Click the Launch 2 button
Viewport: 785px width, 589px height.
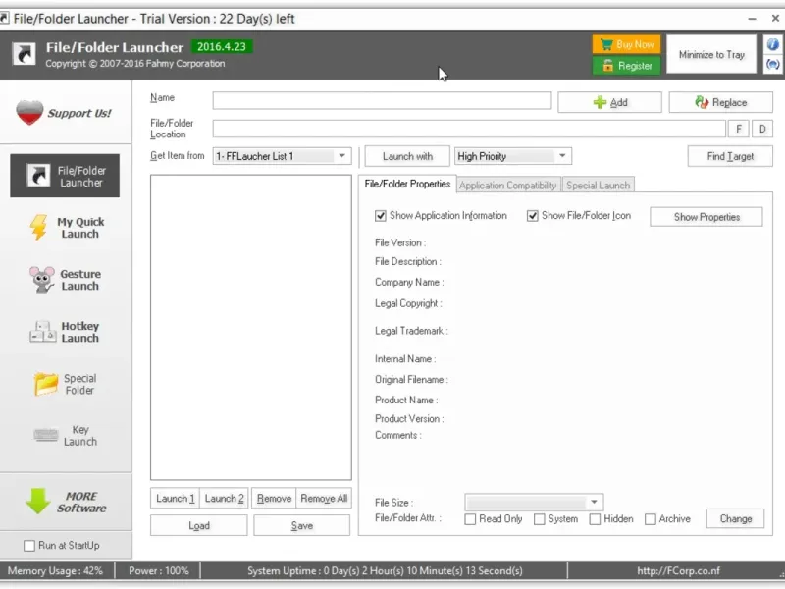click(225, 499)
